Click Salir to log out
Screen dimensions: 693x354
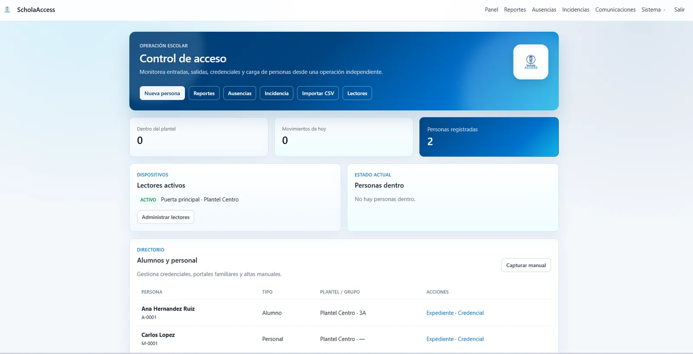point(679,10)
